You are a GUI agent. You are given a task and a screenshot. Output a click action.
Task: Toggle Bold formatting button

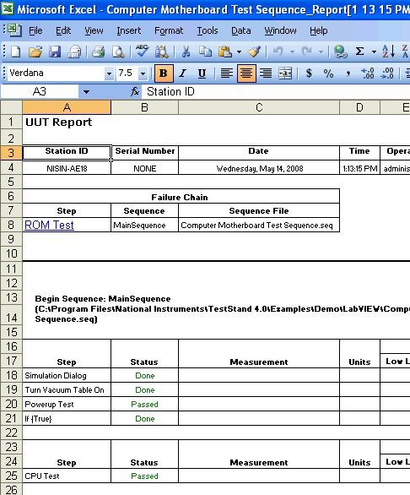[x=164, y=73]
